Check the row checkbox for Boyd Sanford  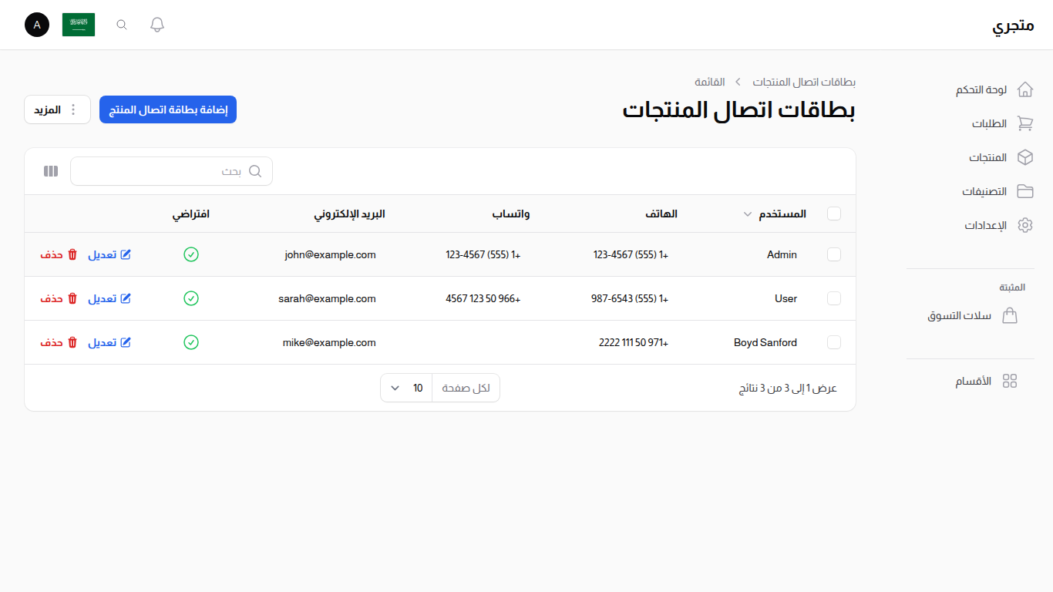[x=834, y=342]
